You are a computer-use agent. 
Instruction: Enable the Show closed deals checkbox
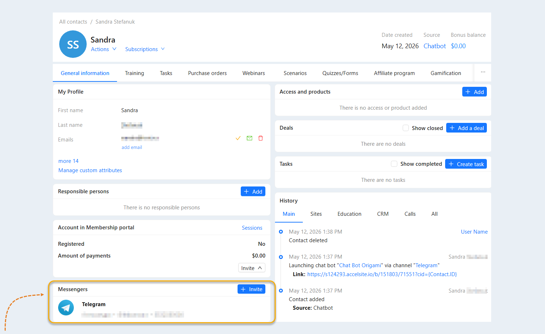(406, 128)
